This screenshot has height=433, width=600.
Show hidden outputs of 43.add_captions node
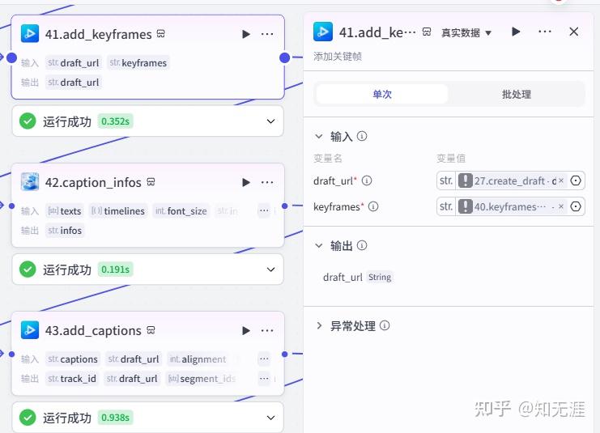tap(264, 379)
